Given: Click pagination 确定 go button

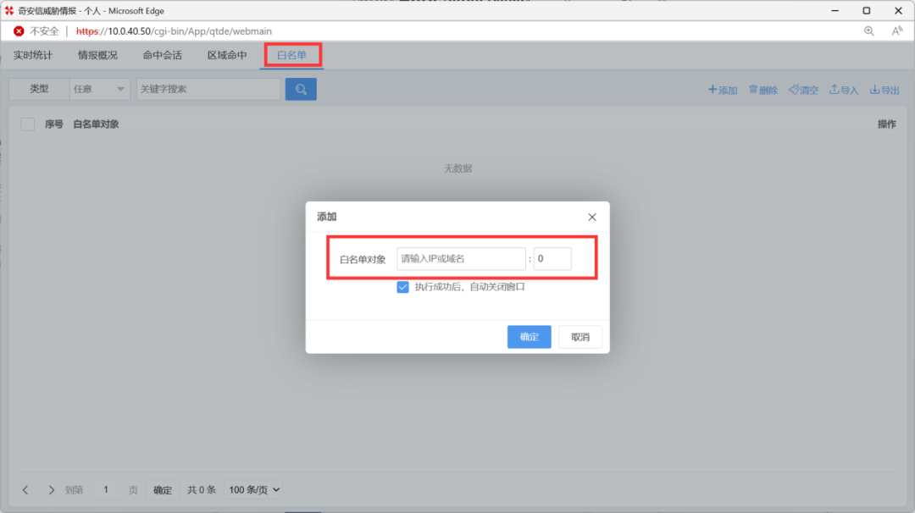Looking at the screenshot, I should coord(162,490).
